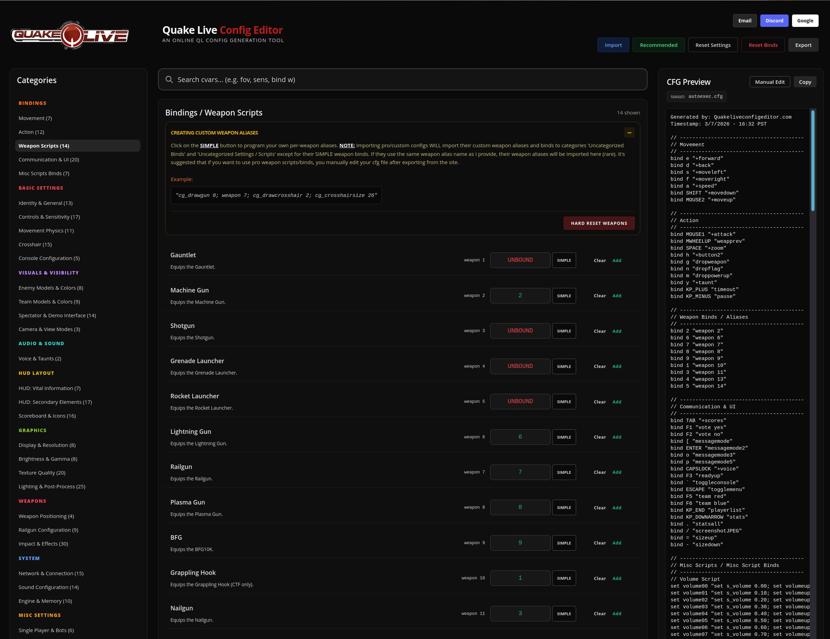Add another bind for Lightning Gun
830x639 pixels.
tap(616, 437)
